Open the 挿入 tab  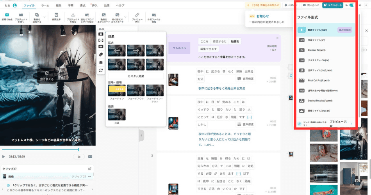click(x=95, y=5)
